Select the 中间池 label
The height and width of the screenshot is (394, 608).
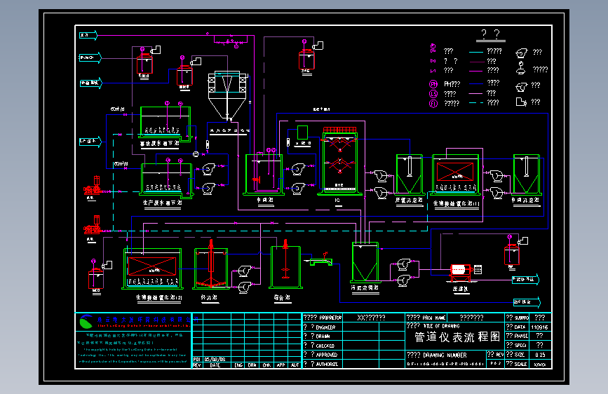[265, 200]
